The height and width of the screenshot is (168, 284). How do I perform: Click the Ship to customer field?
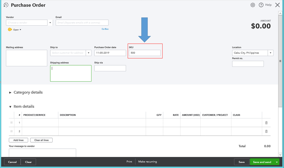pos(68,53)
